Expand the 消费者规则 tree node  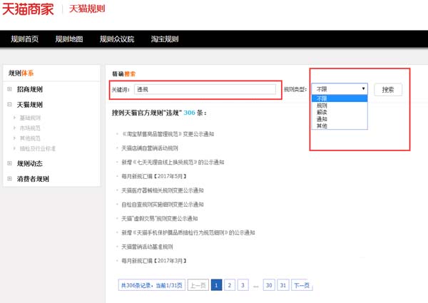click(x=9, y=179)
